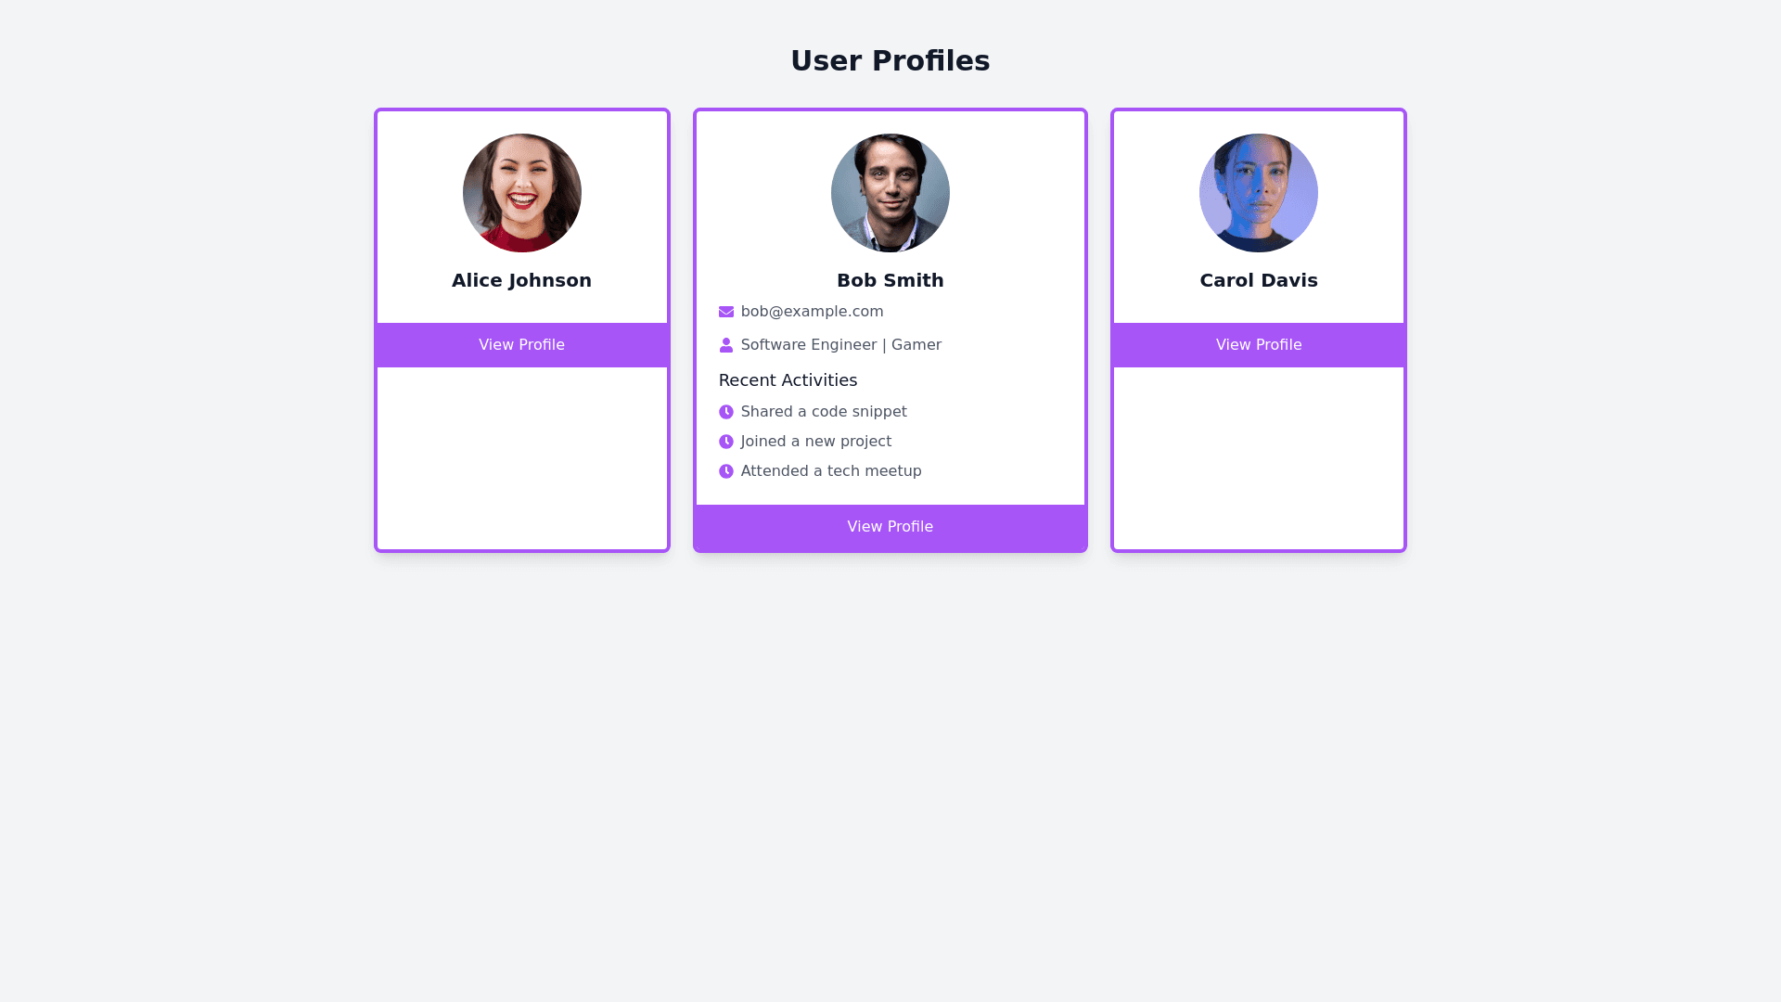
Task: Click Carol Davis's profile avatar
Action: 1258,193
